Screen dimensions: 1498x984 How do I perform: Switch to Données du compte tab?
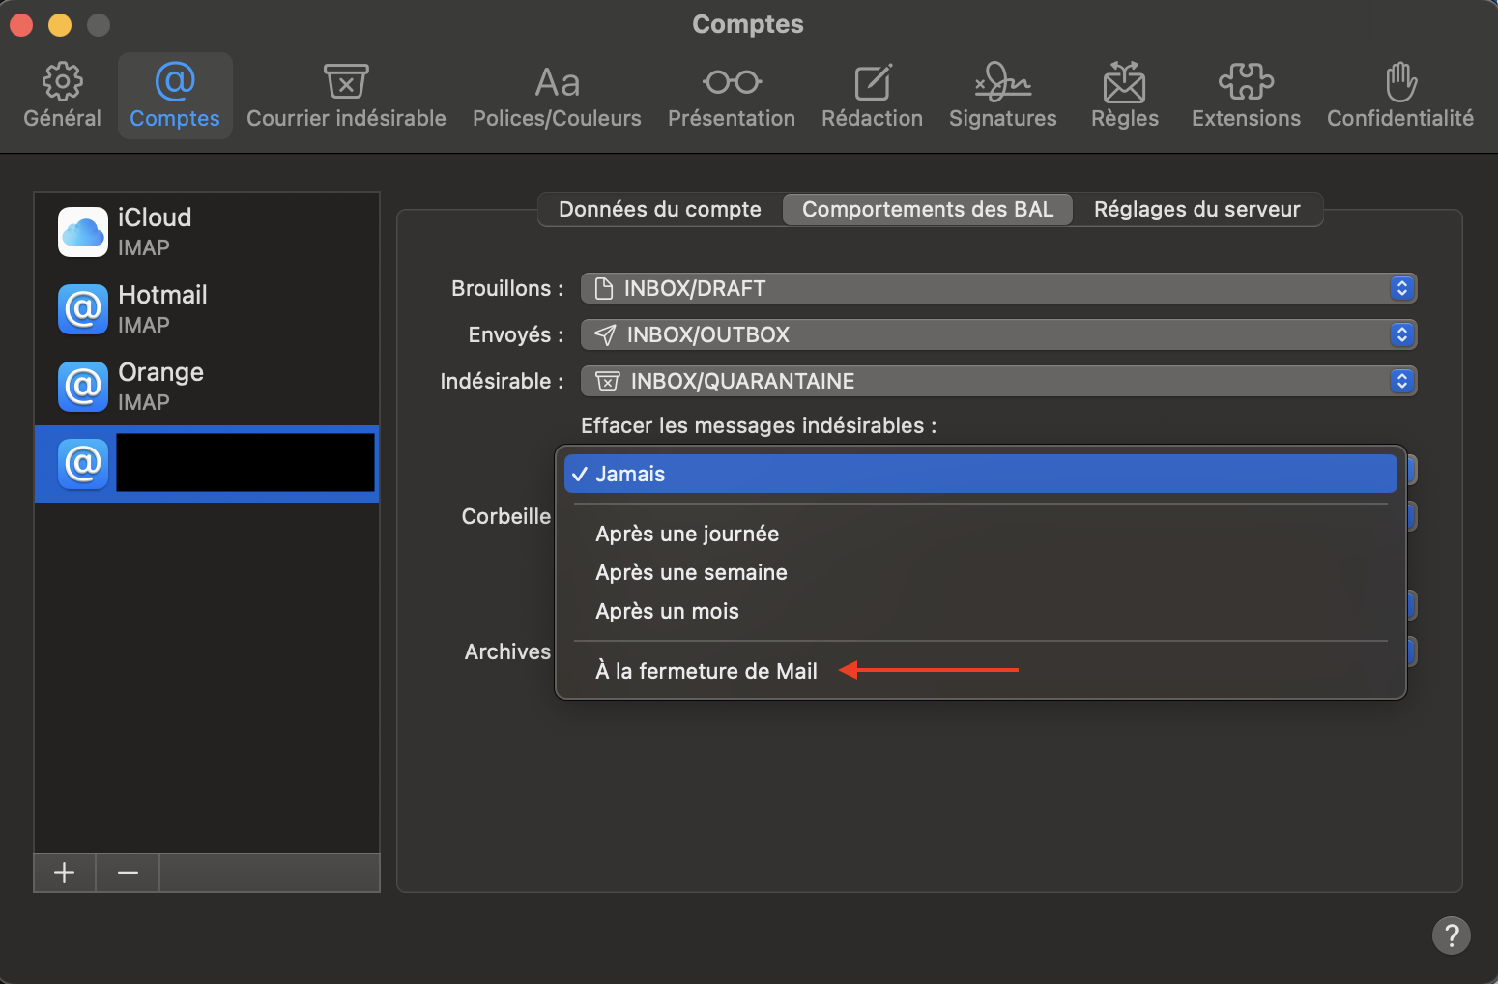(660, 210)
